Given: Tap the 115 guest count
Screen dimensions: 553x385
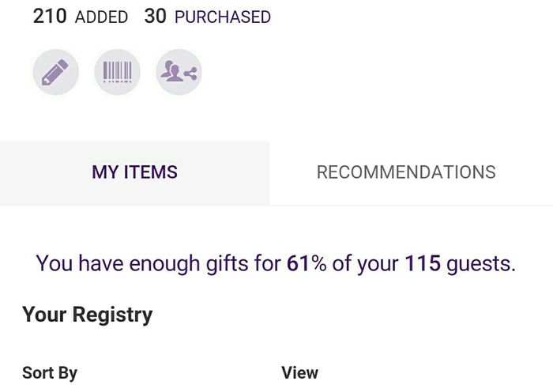Looking at the screenshot, I should point(423,263).
